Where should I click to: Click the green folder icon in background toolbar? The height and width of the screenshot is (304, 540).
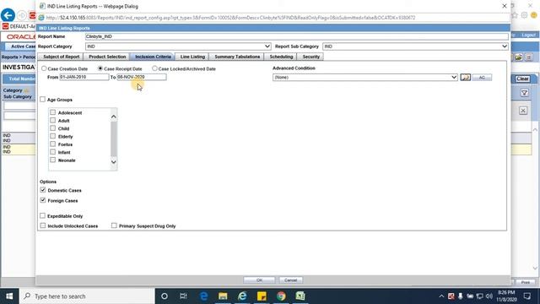coord(519,57)
